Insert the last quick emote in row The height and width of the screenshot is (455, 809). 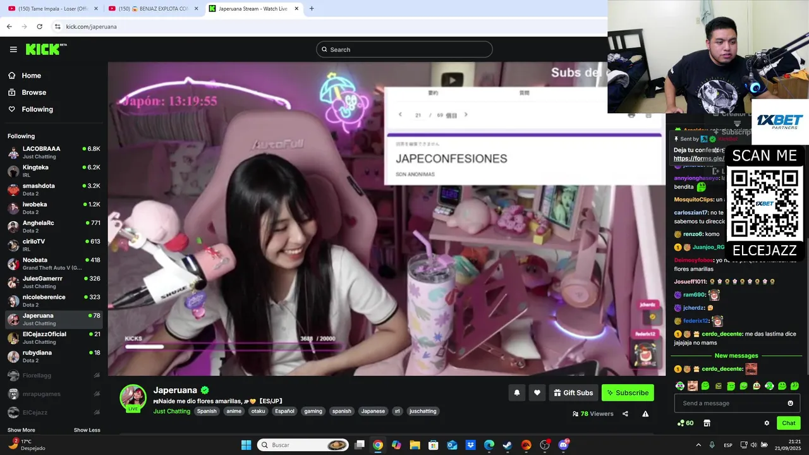[794, 385]
